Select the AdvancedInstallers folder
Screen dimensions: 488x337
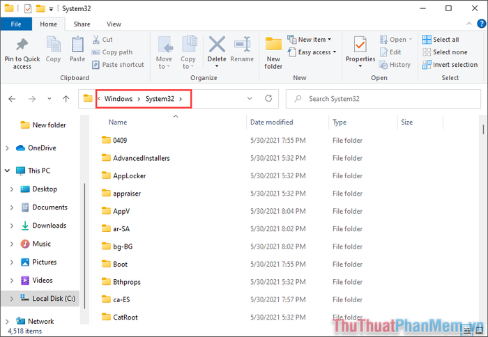[142, 158]
